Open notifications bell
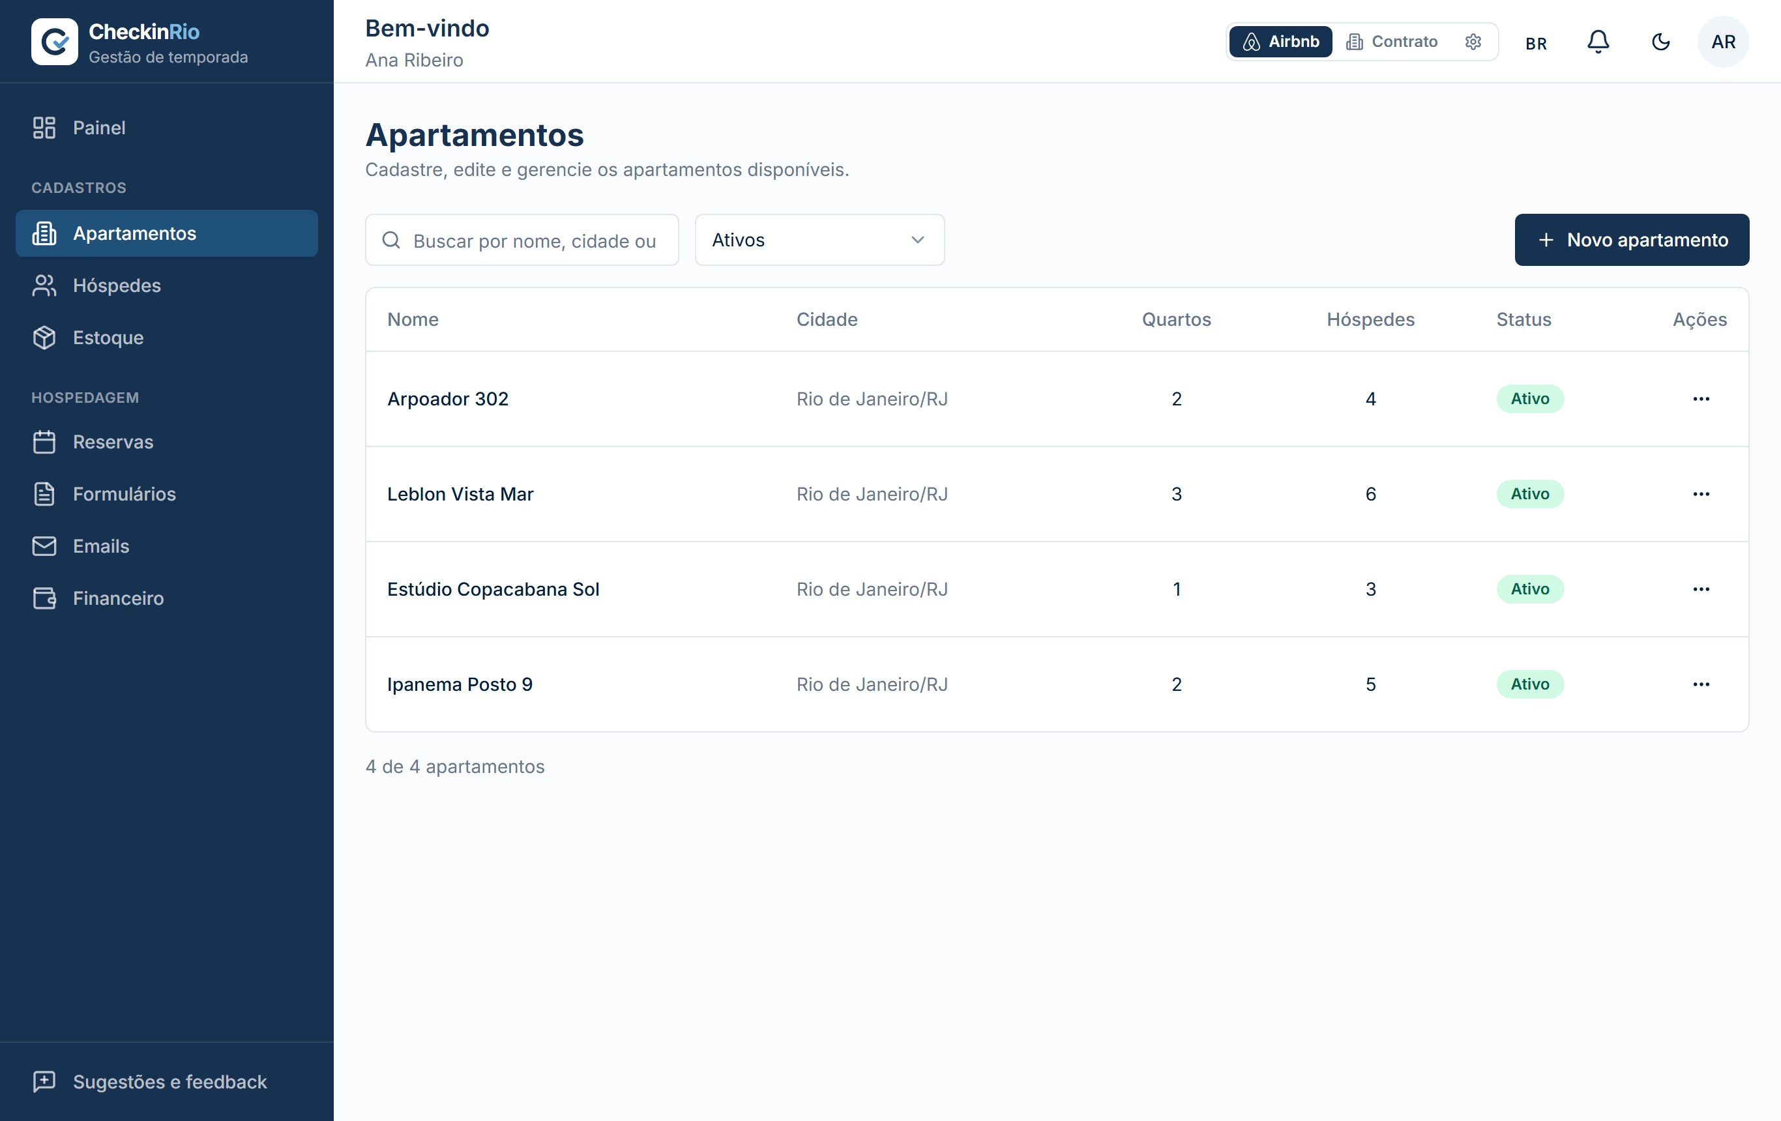This screenshot has height=1121, width=1781. click(x=1598, y=42)
